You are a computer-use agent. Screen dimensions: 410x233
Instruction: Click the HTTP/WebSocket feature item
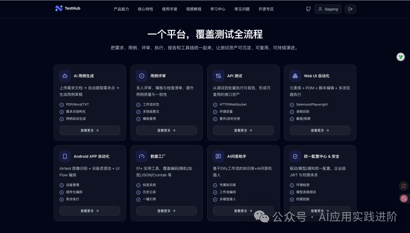(x=230, y=105)
